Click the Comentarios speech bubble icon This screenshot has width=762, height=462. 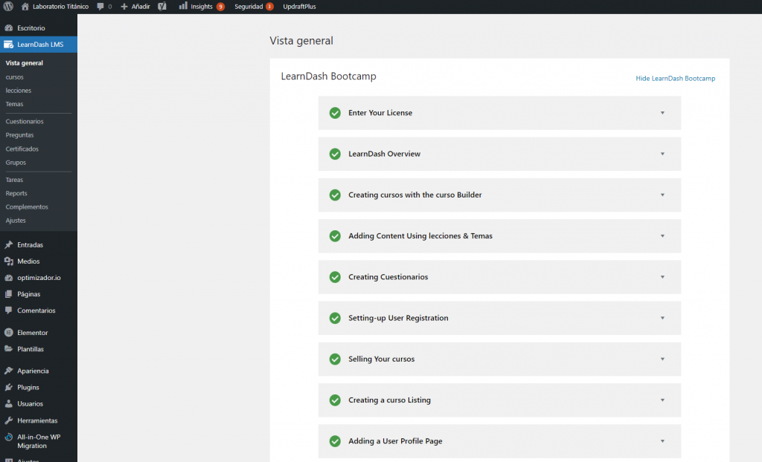8,310
